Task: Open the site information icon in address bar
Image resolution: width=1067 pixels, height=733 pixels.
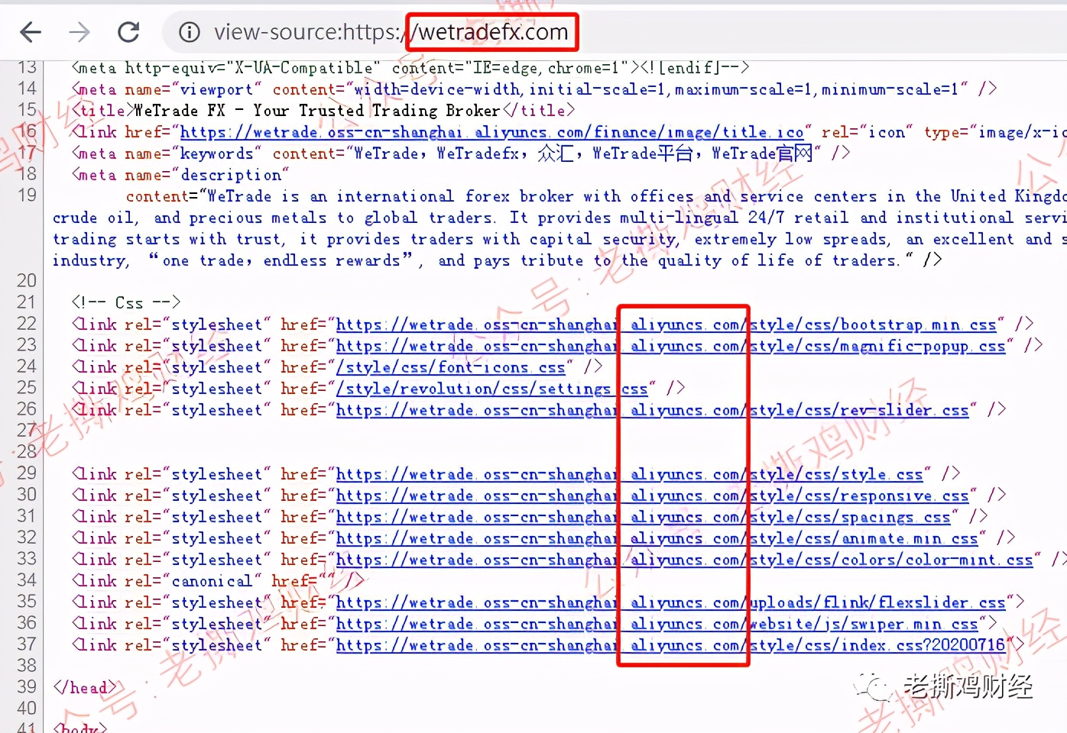Action: (x=189, y=32)
